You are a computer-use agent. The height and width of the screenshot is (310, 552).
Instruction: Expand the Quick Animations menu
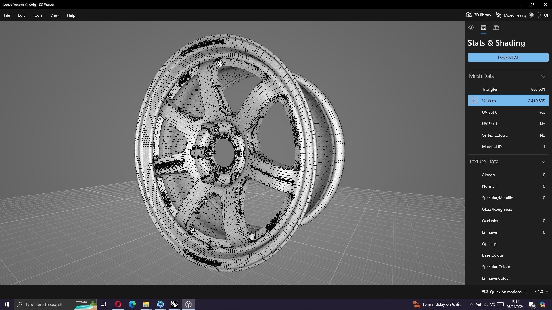[525, 292]
